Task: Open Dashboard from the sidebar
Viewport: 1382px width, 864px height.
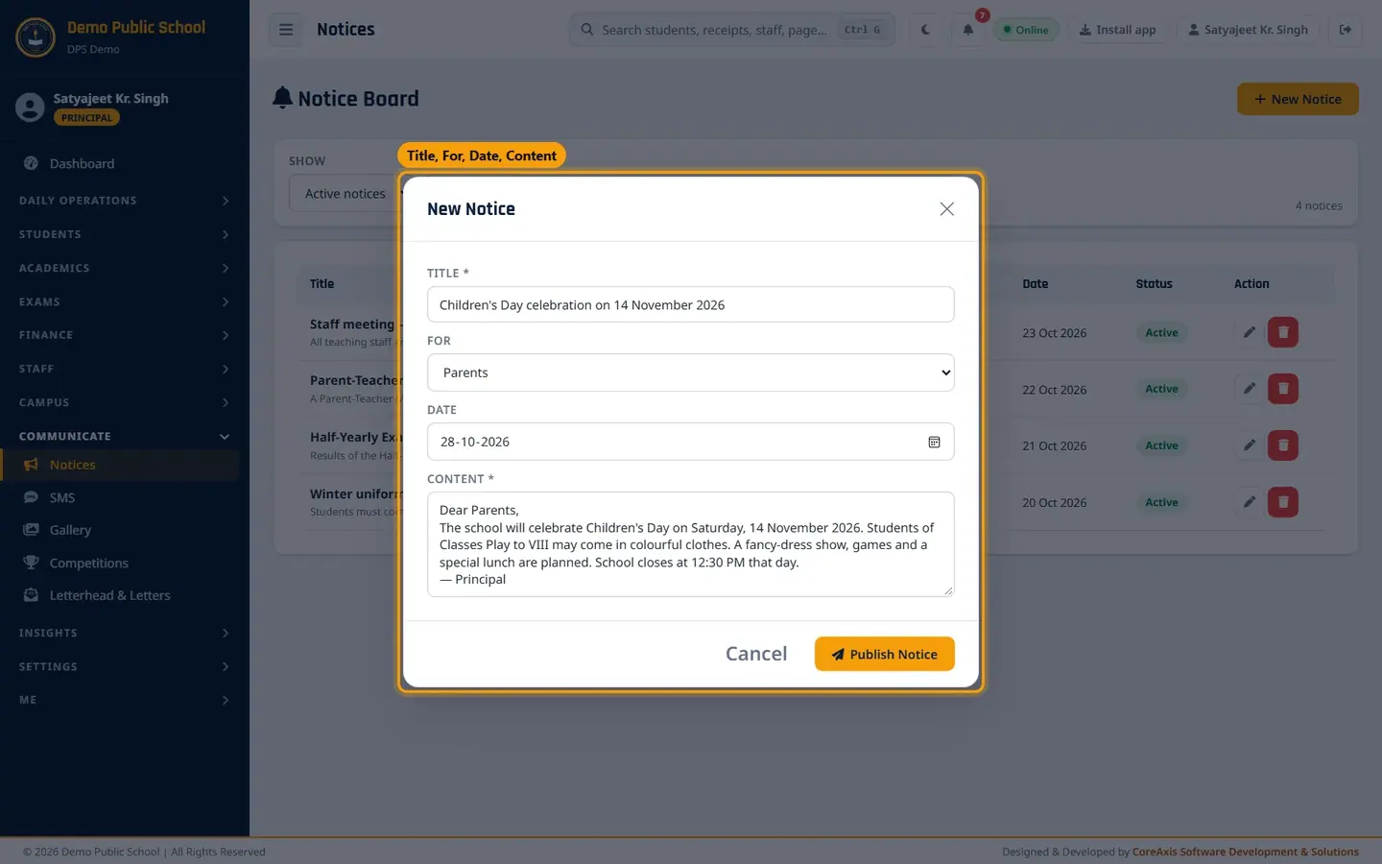Action: tap(120, 163)
